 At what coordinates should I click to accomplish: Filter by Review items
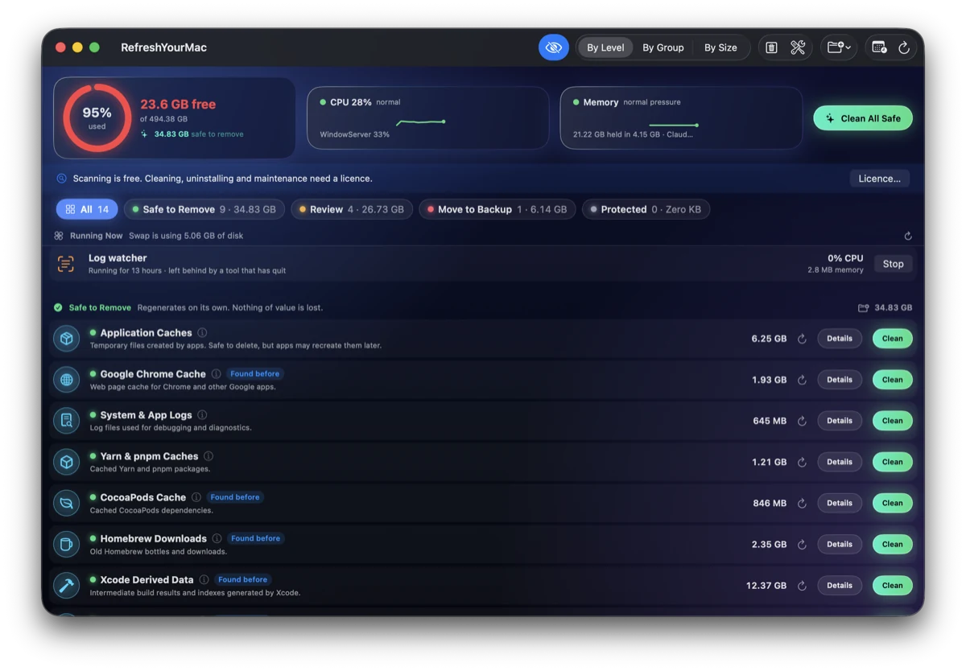[352, 209]
